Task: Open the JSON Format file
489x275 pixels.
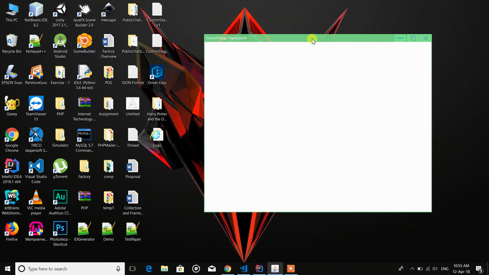Action: click(x=133, y=75)
